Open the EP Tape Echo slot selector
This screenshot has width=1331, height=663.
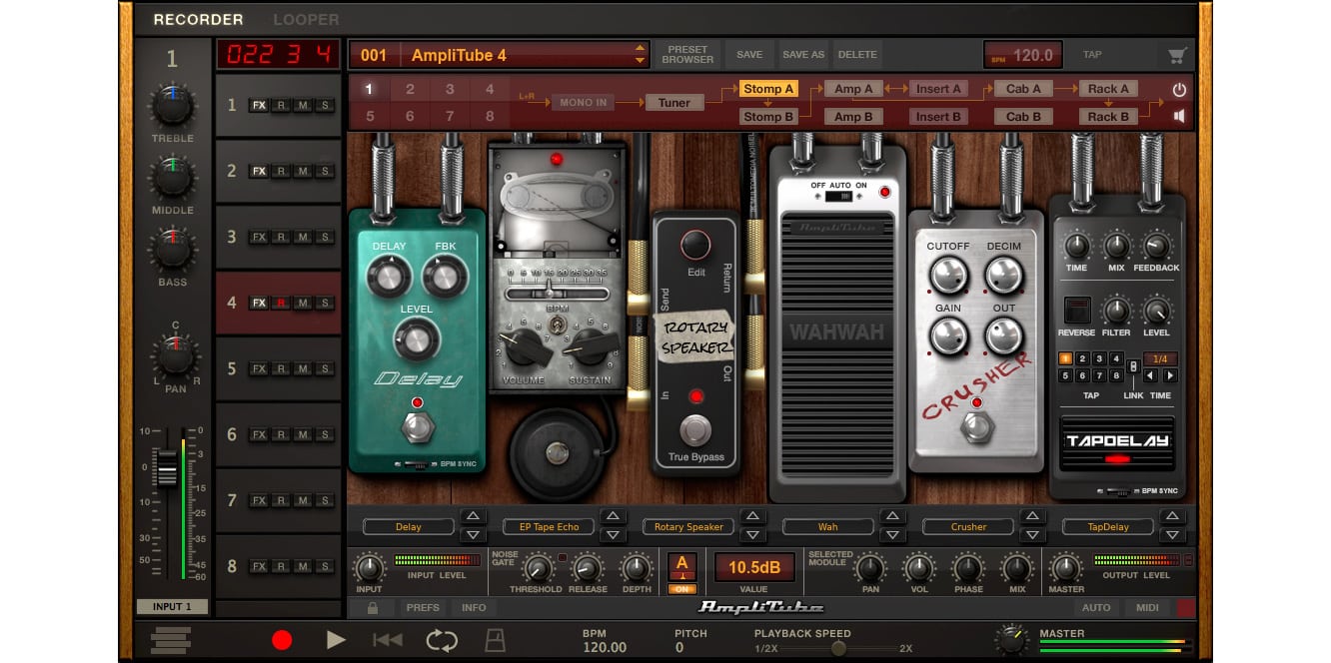point(548,526)
